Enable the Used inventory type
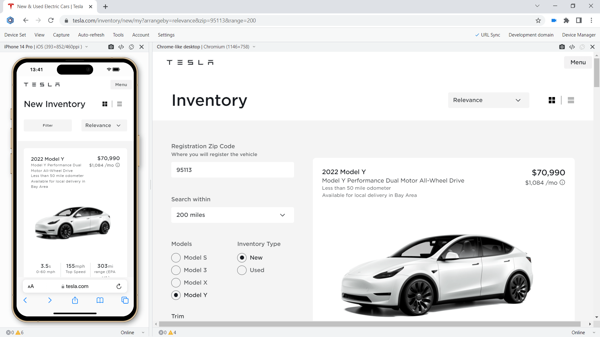This screenshot has height=337, width=600. pyautogui.click(x=242, y=270)
